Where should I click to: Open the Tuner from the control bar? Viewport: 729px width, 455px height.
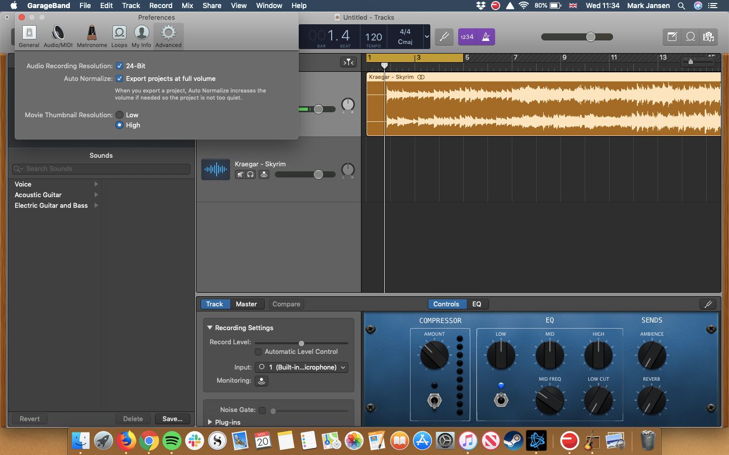tap(444, 37)
